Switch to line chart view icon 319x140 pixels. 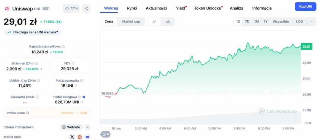[154, 22]
